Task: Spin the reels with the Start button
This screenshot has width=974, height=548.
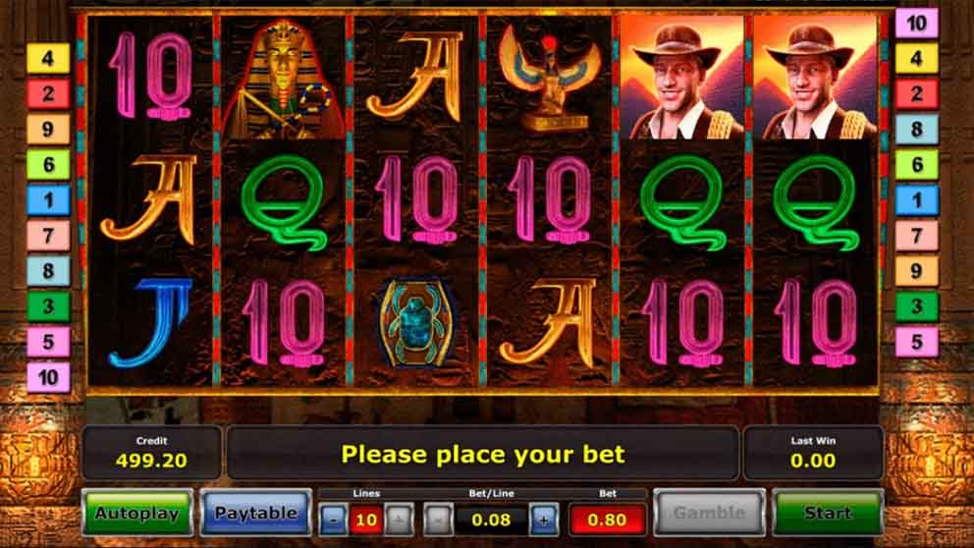Action: [828, 513]
